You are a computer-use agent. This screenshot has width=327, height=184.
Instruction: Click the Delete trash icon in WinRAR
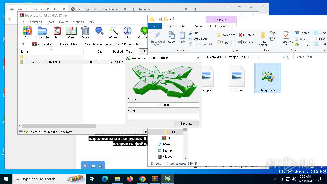(85, 32)
